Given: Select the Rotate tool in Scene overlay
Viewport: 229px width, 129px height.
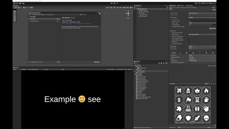Looking at the screenshot, I should pos(15,15).
